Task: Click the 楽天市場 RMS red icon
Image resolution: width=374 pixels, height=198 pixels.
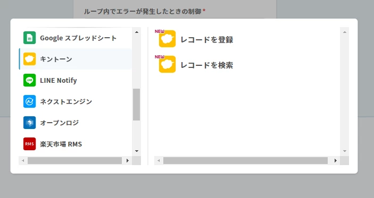Action: click(x=30, y=144)
